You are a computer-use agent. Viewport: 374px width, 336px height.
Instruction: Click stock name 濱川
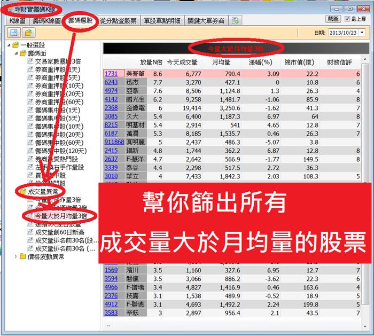tap(132, 270)
